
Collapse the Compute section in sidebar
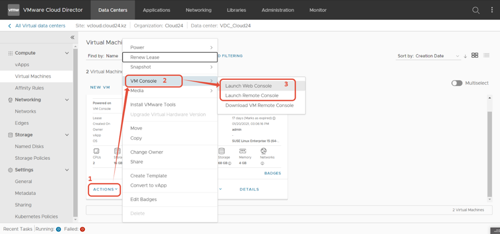pyautogui.click(x=67, y=53)
